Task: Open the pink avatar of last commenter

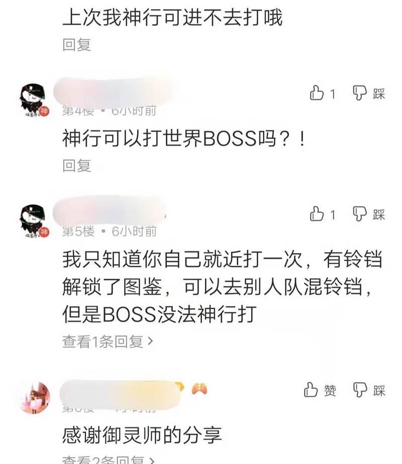Action: [x=34, y=397]
